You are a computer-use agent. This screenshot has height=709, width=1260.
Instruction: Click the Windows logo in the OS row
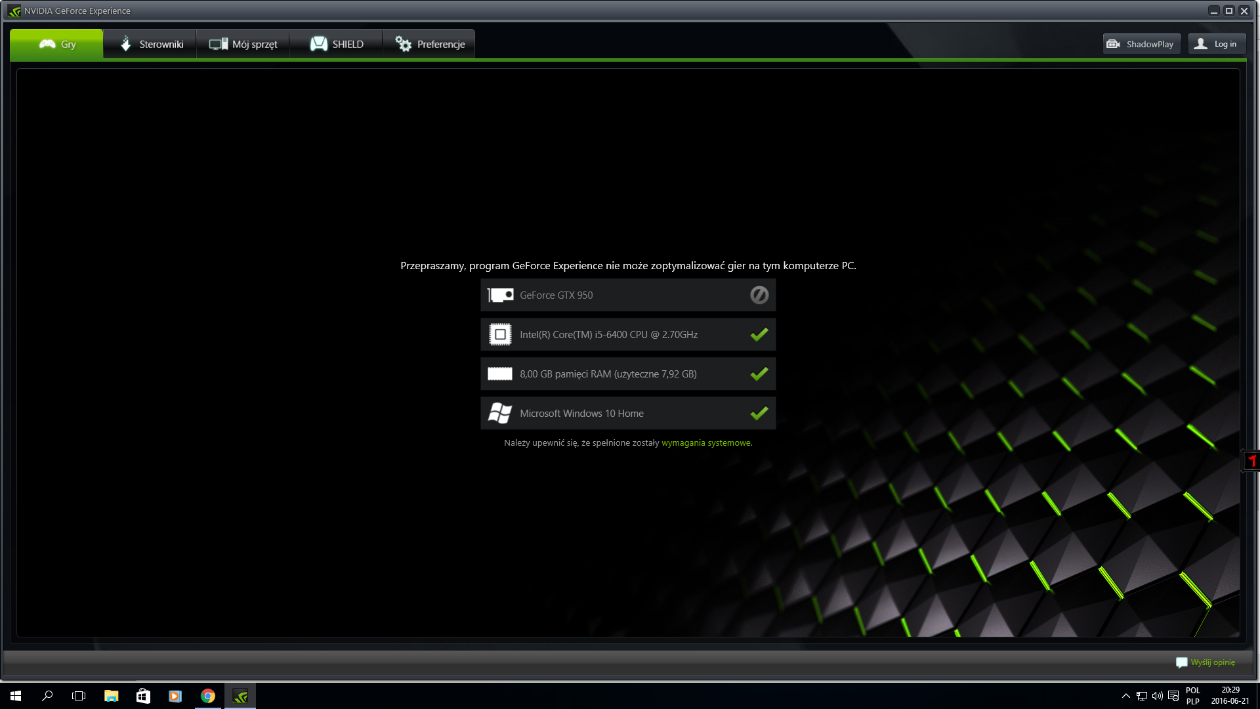(500, 414)
